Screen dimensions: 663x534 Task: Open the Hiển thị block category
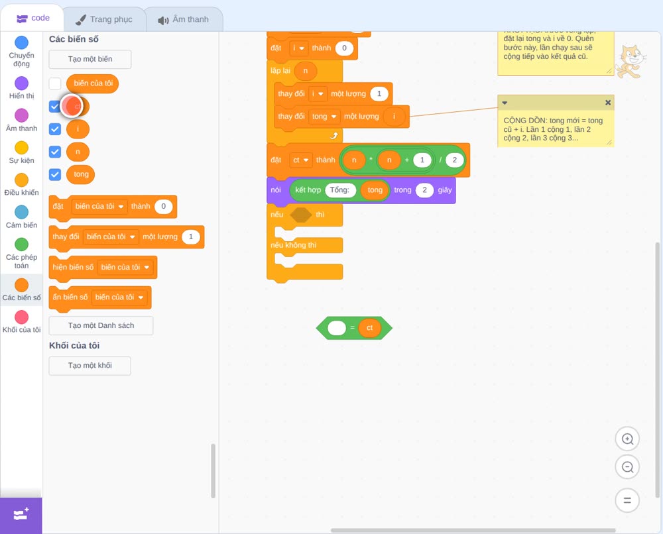point(21,88)
